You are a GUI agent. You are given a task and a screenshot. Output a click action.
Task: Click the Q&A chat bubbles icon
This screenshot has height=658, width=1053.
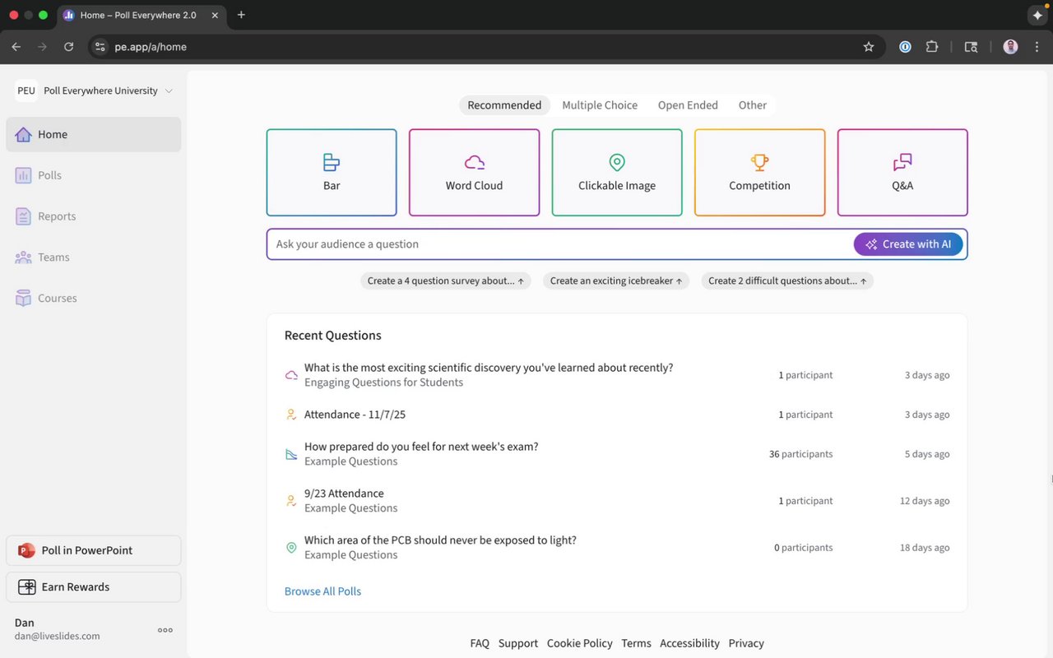point(902,162)
